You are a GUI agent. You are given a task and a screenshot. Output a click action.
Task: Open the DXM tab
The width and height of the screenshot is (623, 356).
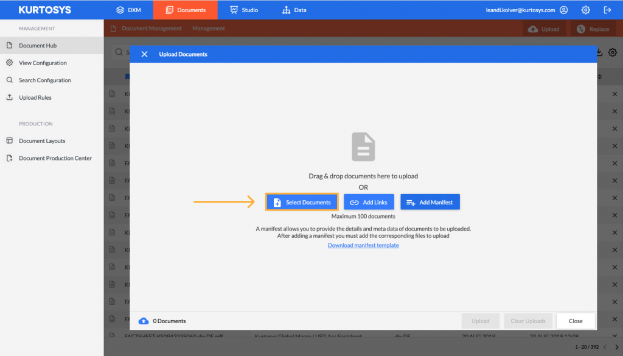[x=128, y=10]
